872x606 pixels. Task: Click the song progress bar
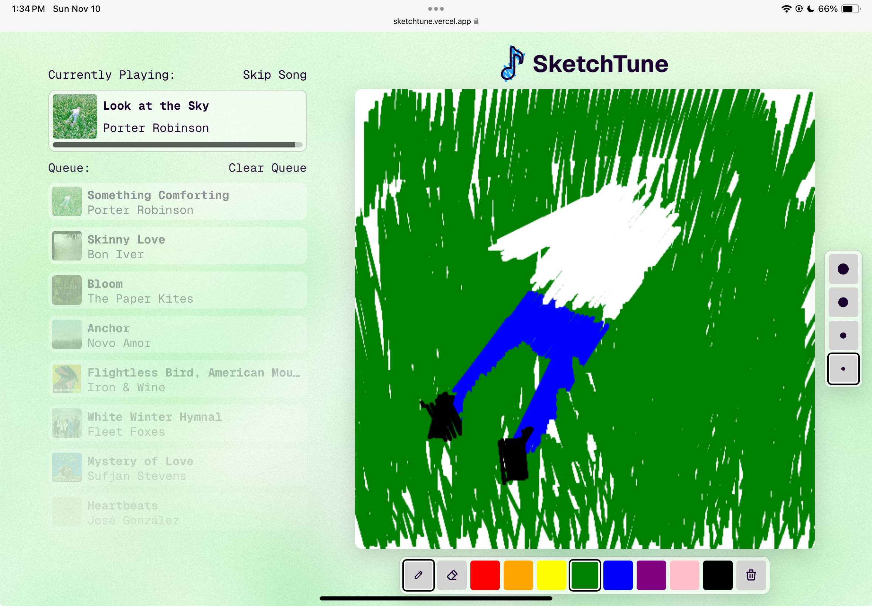pyautogui.click(x=177, y=145)
